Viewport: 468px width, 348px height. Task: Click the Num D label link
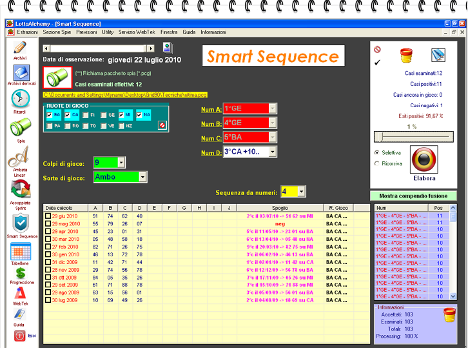click(211, 153)
